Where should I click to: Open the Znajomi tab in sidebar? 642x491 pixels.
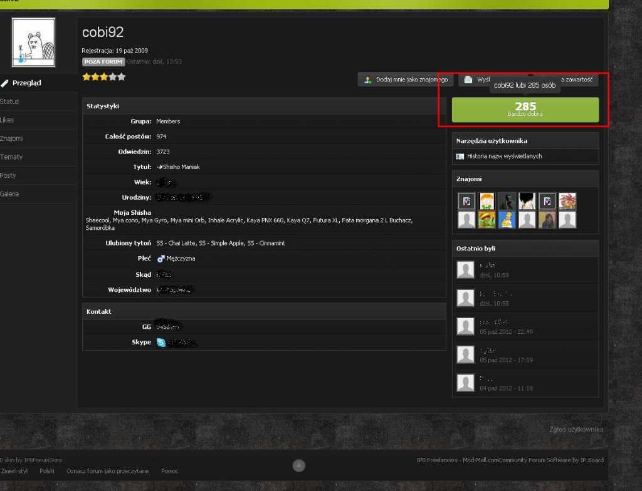click(x=11, y=138)
